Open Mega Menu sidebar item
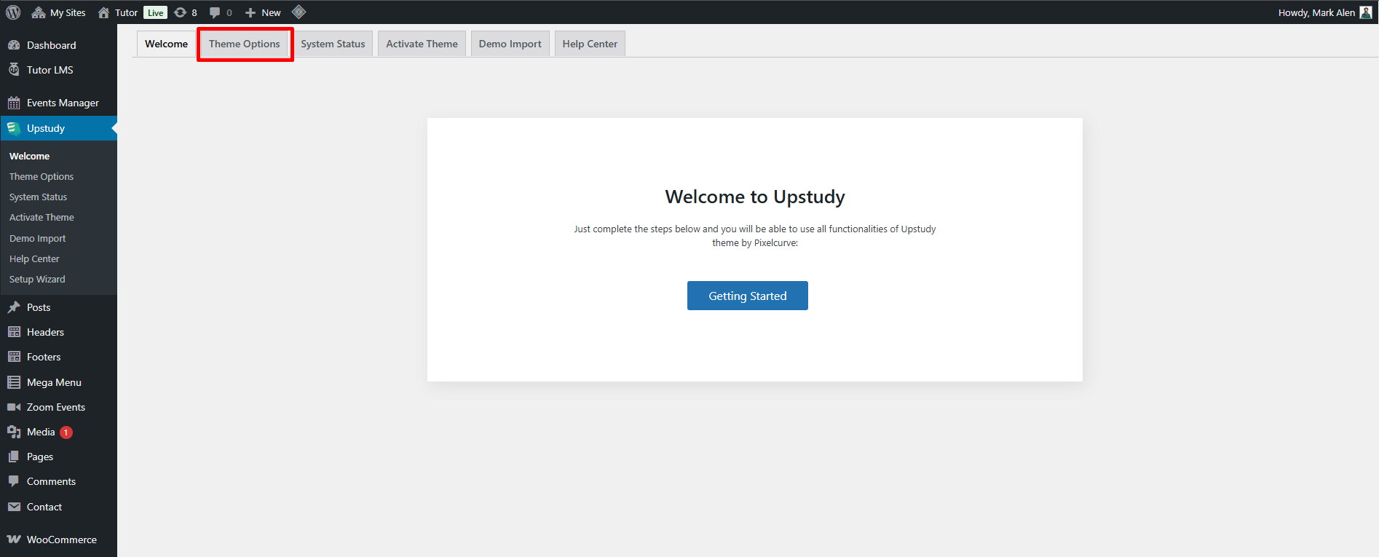Image resolution: width=1379 pixels, height=557 pixels. (x=58, y=382)
